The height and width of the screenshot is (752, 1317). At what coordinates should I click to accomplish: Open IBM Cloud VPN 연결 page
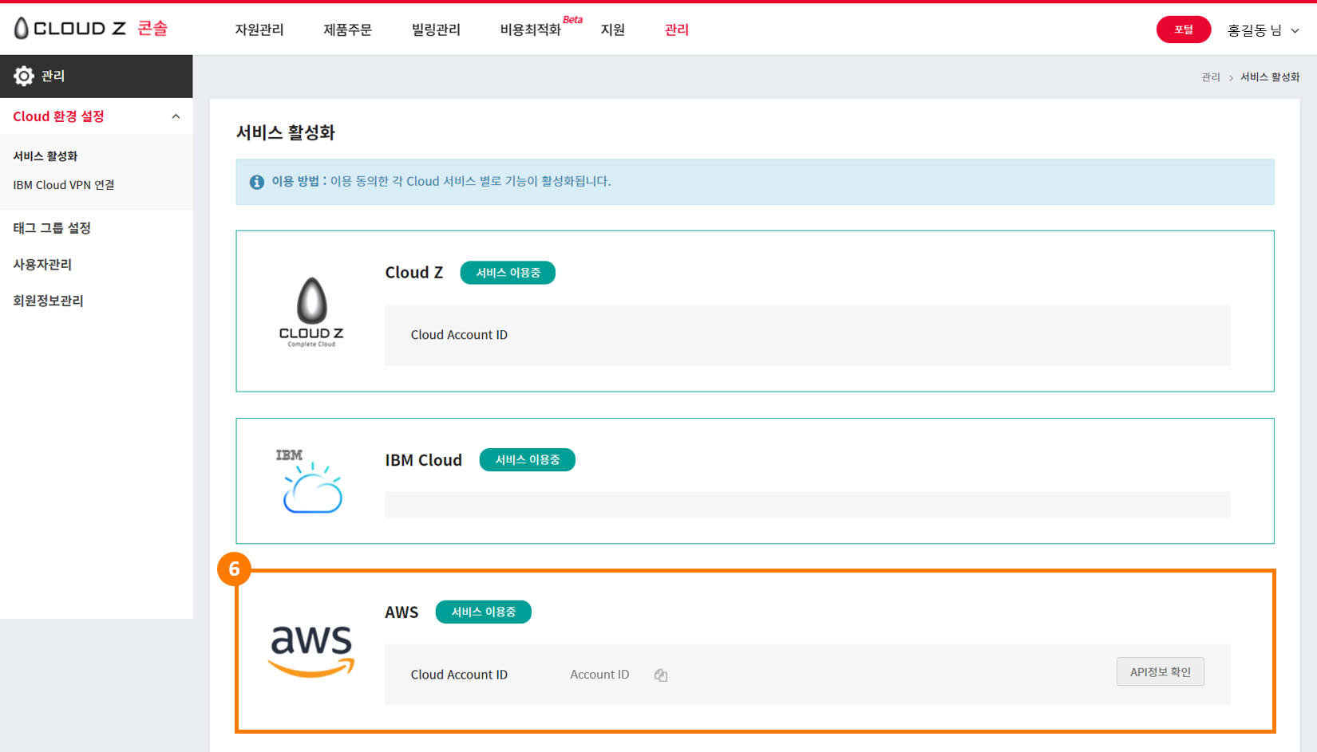(64, 185)
